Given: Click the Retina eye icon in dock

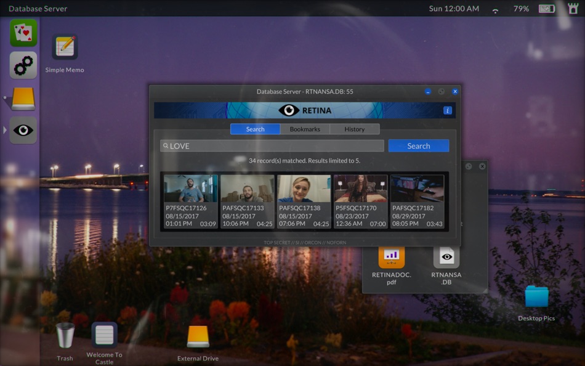Looking at the screenshot, I should pyautogui.click(x=23, y=130).
